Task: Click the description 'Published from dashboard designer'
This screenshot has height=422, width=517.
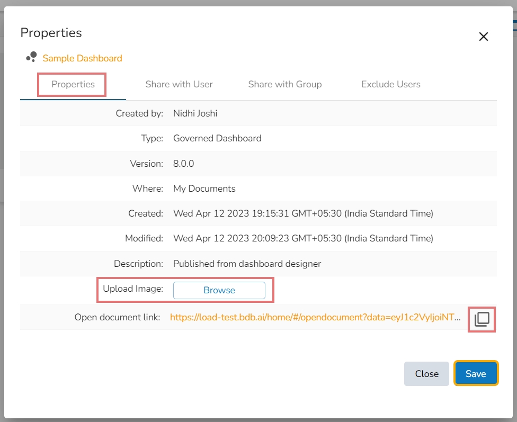Action: [x=247, y=264]
